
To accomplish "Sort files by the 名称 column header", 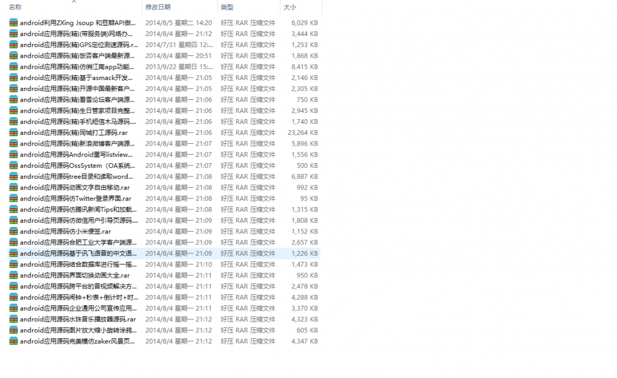I will [x=16, y=7].
